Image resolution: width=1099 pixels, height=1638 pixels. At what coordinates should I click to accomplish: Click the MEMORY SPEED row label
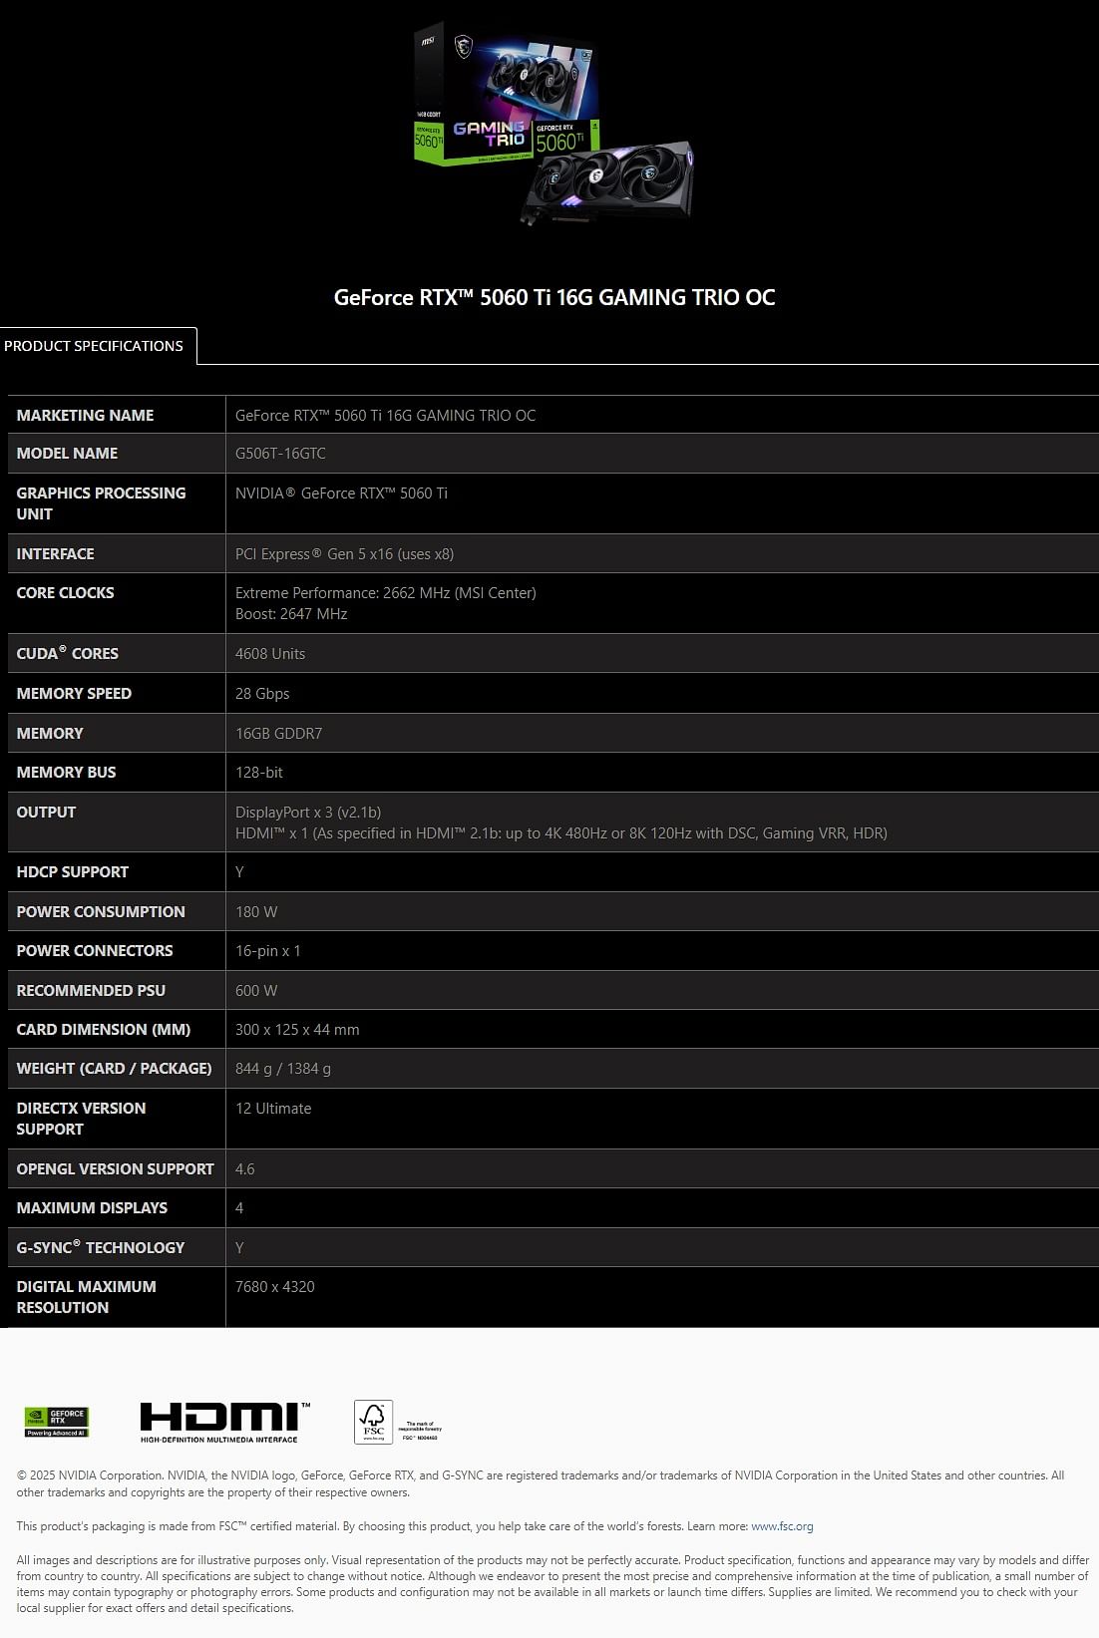click(x=74, y=693)
